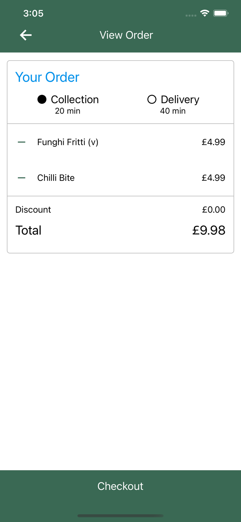Tap the Your Order heading
Viewport: 241px width, 522px height.
(47, 77)
